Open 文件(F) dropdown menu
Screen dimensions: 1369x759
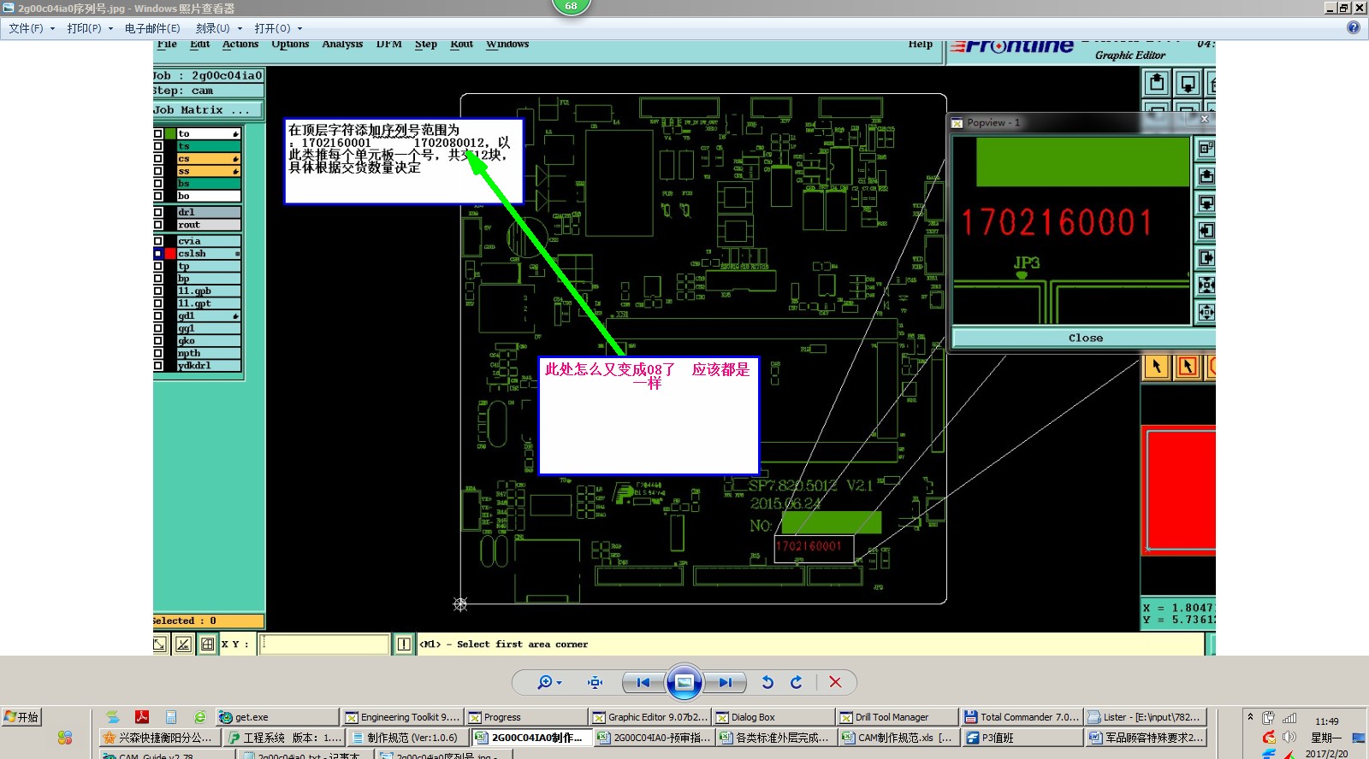click(32, 28)
